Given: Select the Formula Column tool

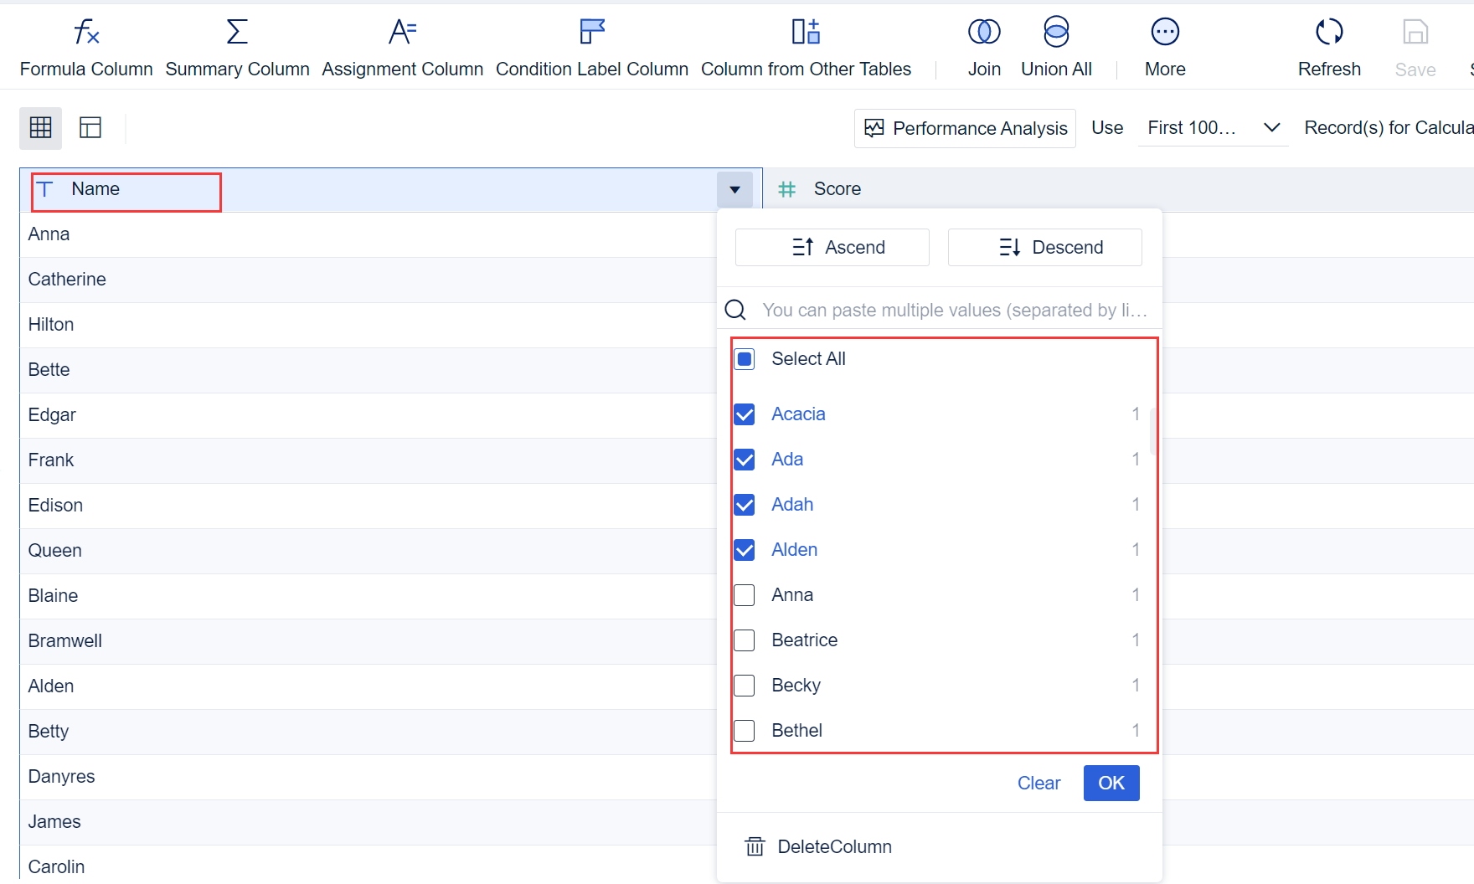Looking at the screenshot, I should (85, 46).
